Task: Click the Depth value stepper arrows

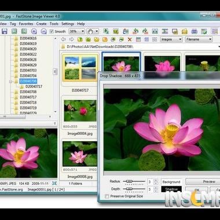Action: (x=156, y=189)
